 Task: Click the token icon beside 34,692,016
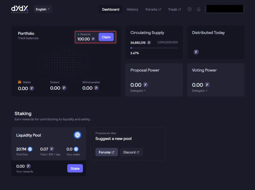[x=149, y=43]
